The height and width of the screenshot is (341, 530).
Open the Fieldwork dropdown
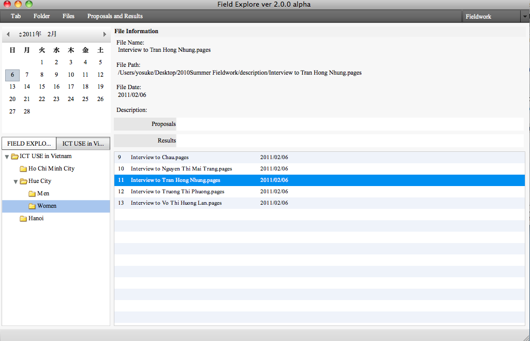click(x=524, y=17)
